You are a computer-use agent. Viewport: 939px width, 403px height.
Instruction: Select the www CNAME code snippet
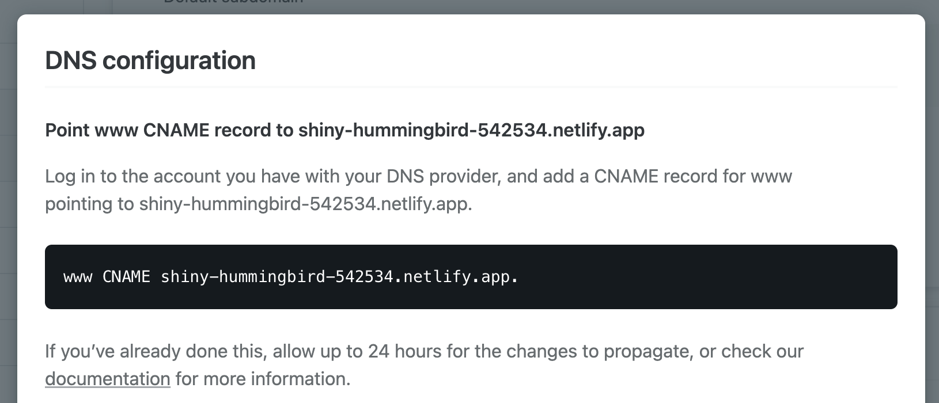(291, 277)
